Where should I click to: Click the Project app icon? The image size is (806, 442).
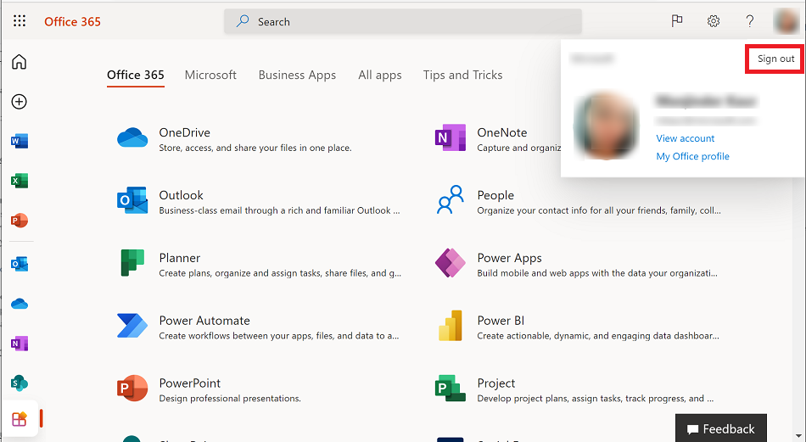click(x=451, y=389)
